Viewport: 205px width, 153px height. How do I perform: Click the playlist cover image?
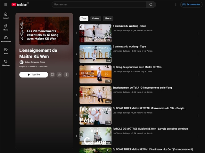click(x=44, y=31)
